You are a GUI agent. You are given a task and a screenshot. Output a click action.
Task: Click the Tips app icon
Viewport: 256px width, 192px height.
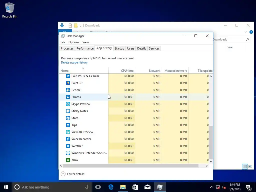pos(68,125)
